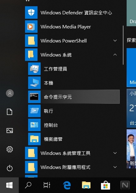
Task: Launch Microsoft Edge from the taskbar
Action: coord(67,185)
